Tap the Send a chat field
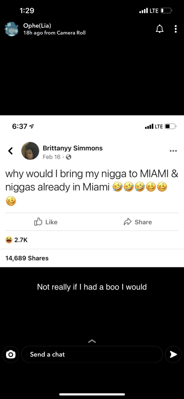184x399 pixels. pyautogui.click(x=92, y=354)
